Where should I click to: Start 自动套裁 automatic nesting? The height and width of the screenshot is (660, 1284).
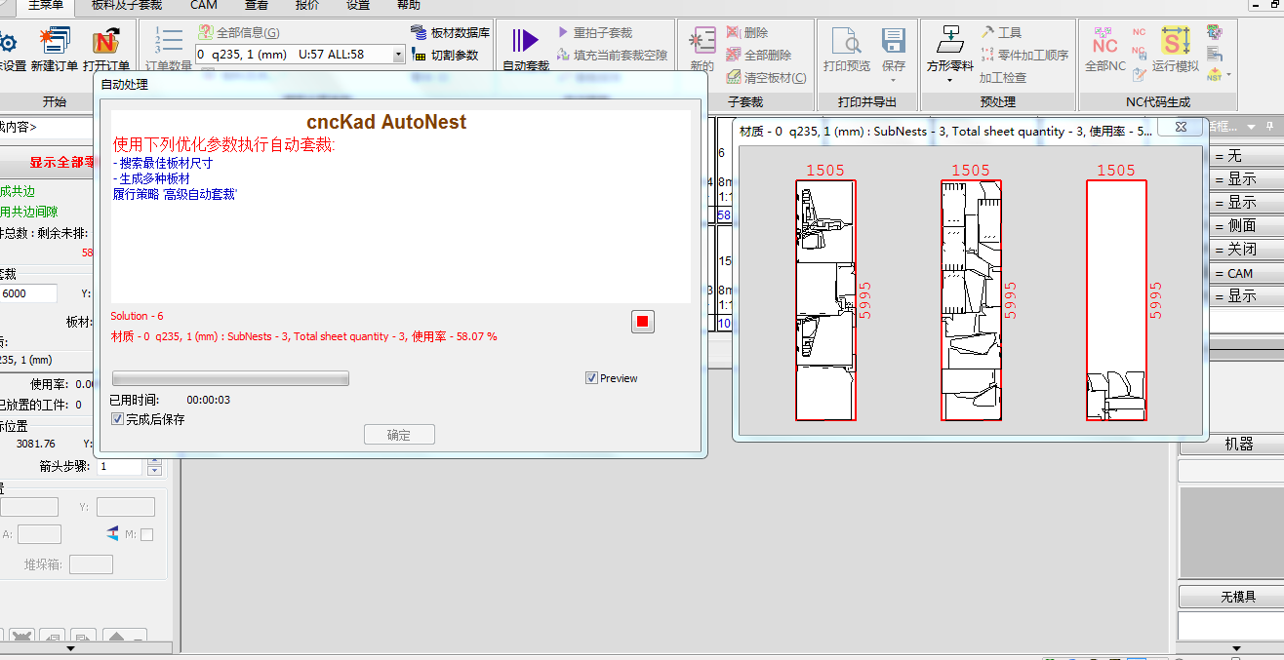coord(525,49)
